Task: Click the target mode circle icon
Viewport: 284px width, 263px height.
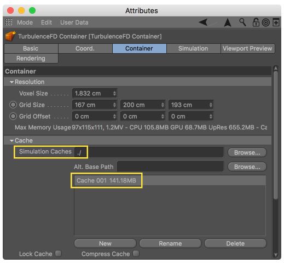Action: tap(266, 22)
